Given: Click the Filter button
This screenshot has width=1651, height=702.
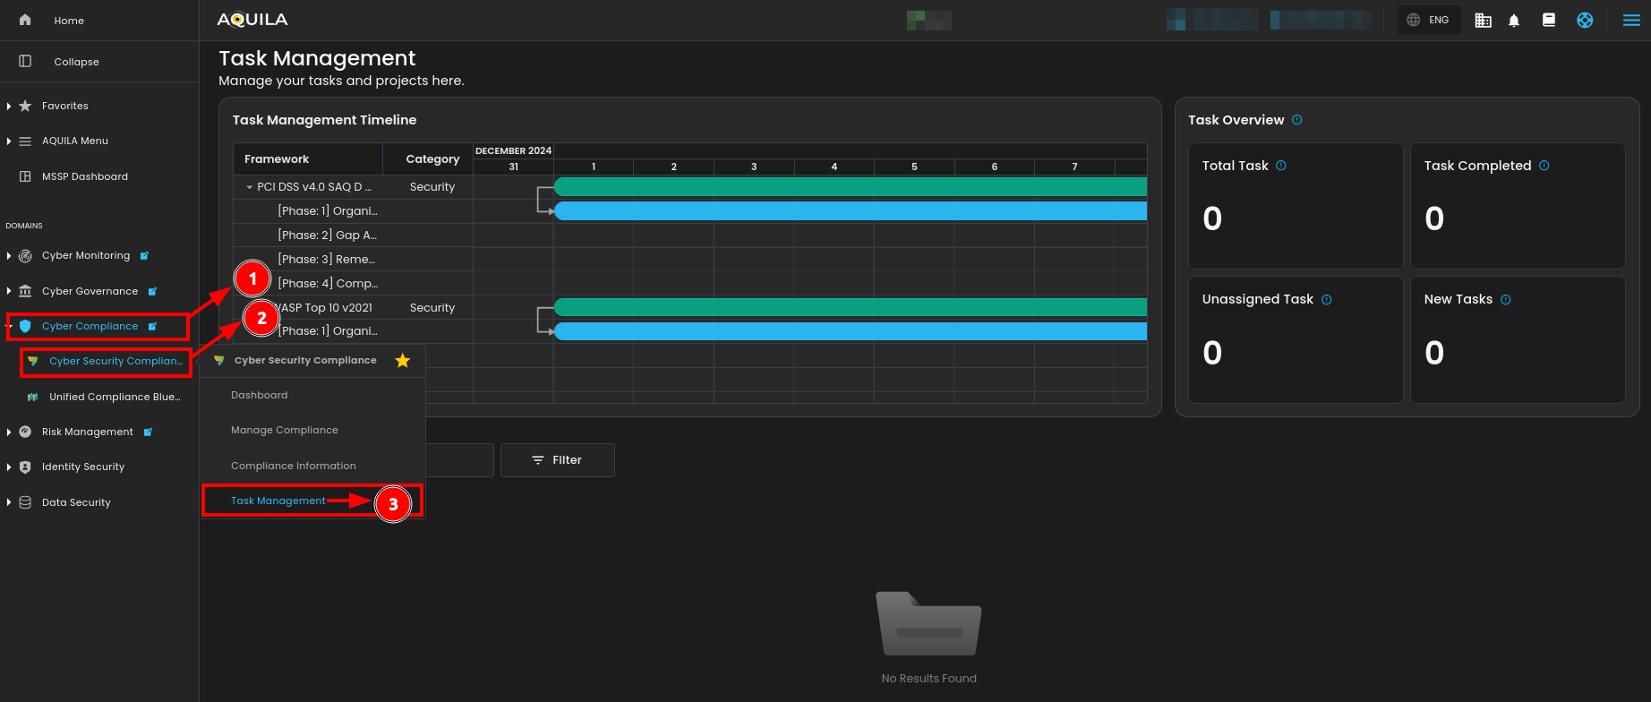Looking at the screenshot, I should tap(557, 460).
